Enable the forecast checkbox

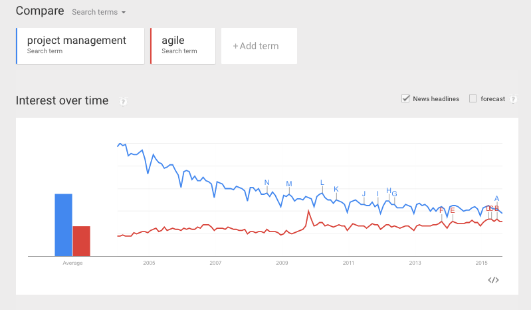click(473, 98)
